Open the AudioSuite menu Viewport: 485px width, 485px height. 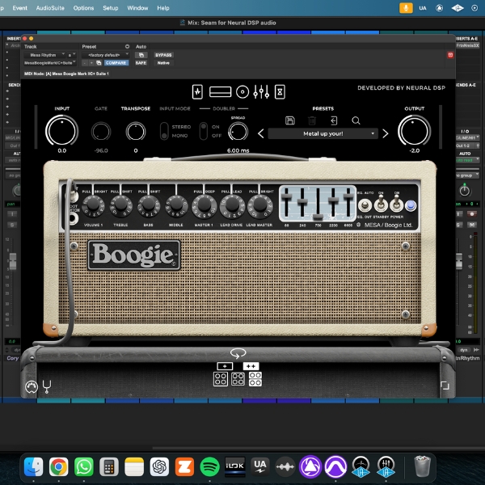tap(50, 8)
